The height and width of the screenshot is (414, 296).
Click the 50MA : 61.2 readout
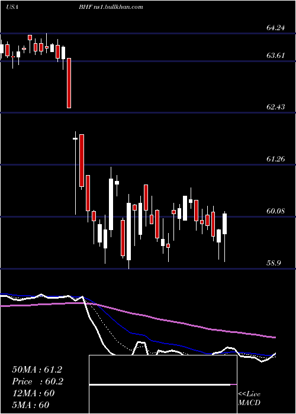(x=37, y=370)
